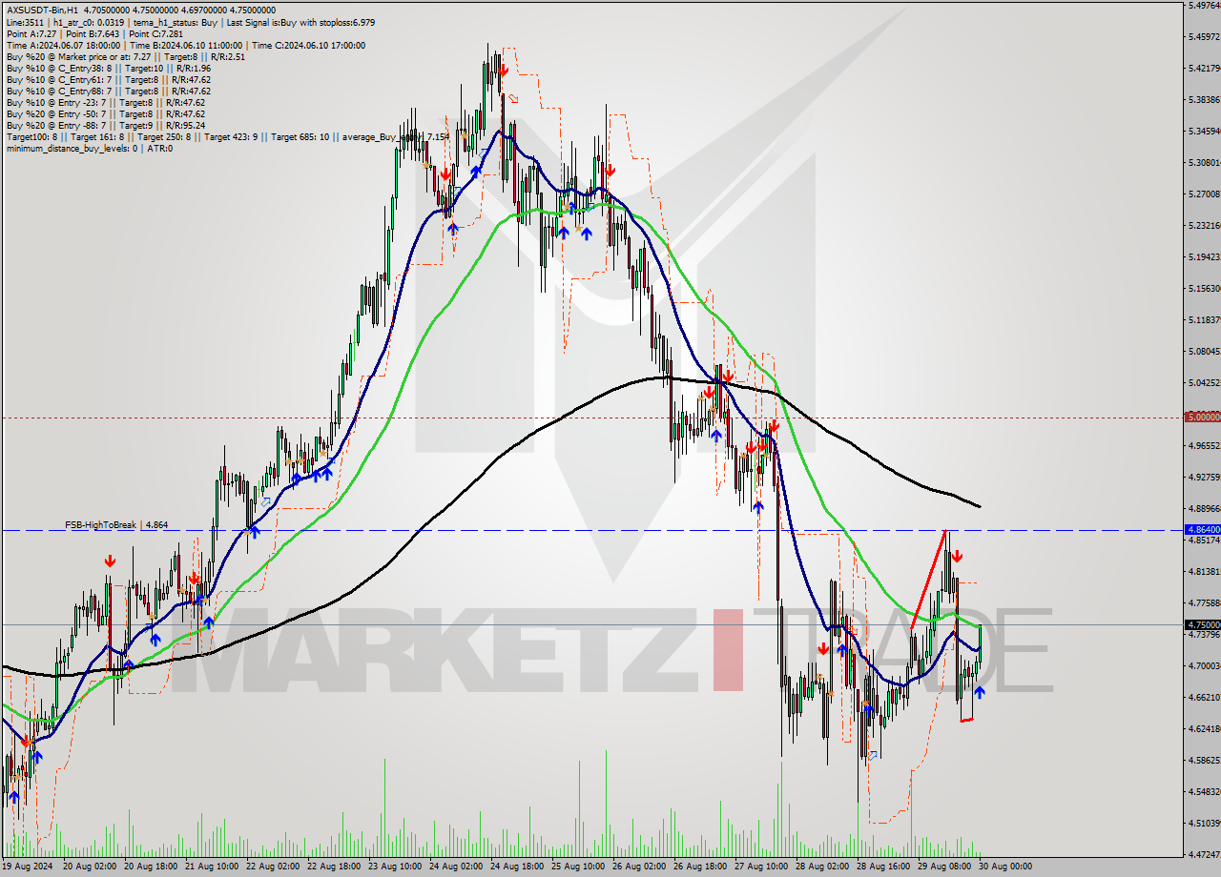This screenshot has height=877, width=1221.
Task: Click the 'Target 685: 10' text
Action: coord(300,136)
